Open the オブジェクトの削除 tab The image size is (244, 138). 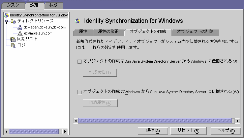(x=195, y=32)
